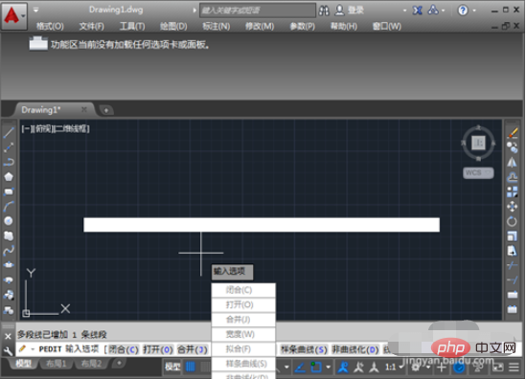Select the Ellipse Arc tool
Image resolution: width=526 pixels, height=379 pixels.
pos(9,279)
